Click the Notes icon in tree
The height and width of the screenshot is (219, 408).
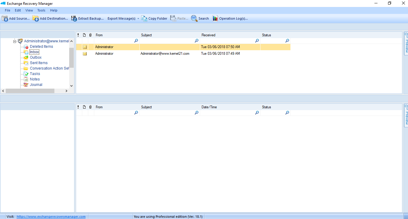pyautogui.click(x=26, y=79)
